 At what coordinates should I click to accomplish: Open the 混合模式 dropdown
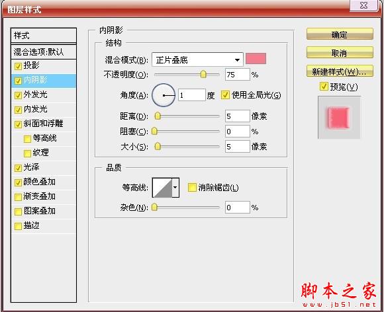coord(197,59)
